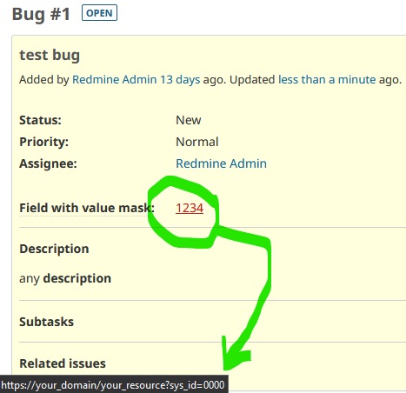Click the browser status bar URL preview
The height and width of the screenshot is (393, 406).
(114, 384)
